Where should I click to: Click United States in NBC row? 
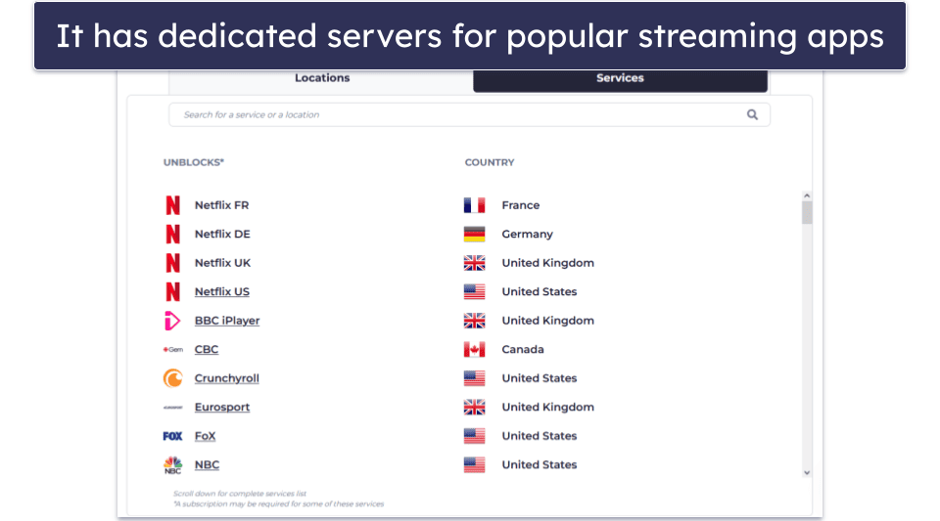[539, 464]
